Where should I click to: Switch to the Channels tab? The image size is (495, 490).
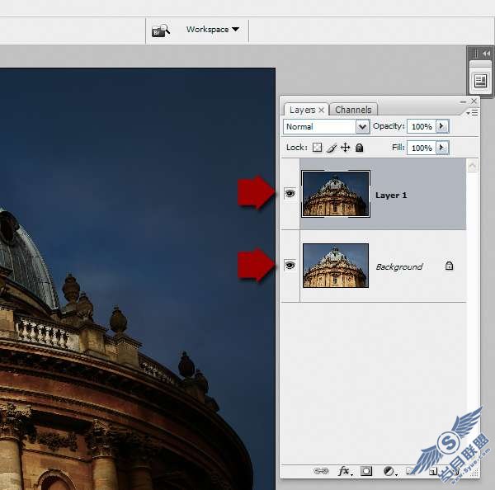(353, 110)
